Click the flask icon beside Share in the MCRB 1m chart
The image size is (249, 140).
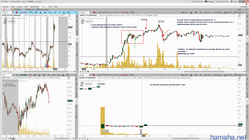click(191, 12)
